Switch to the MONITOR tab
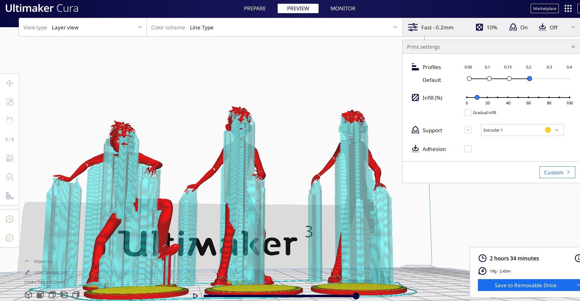The image size is (580, 301). pyautogui.click(x=343, y=8)
